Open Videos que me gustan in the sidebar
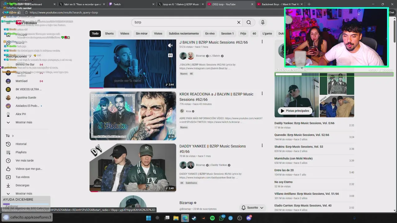397x223 pixels. click(29, 169)
